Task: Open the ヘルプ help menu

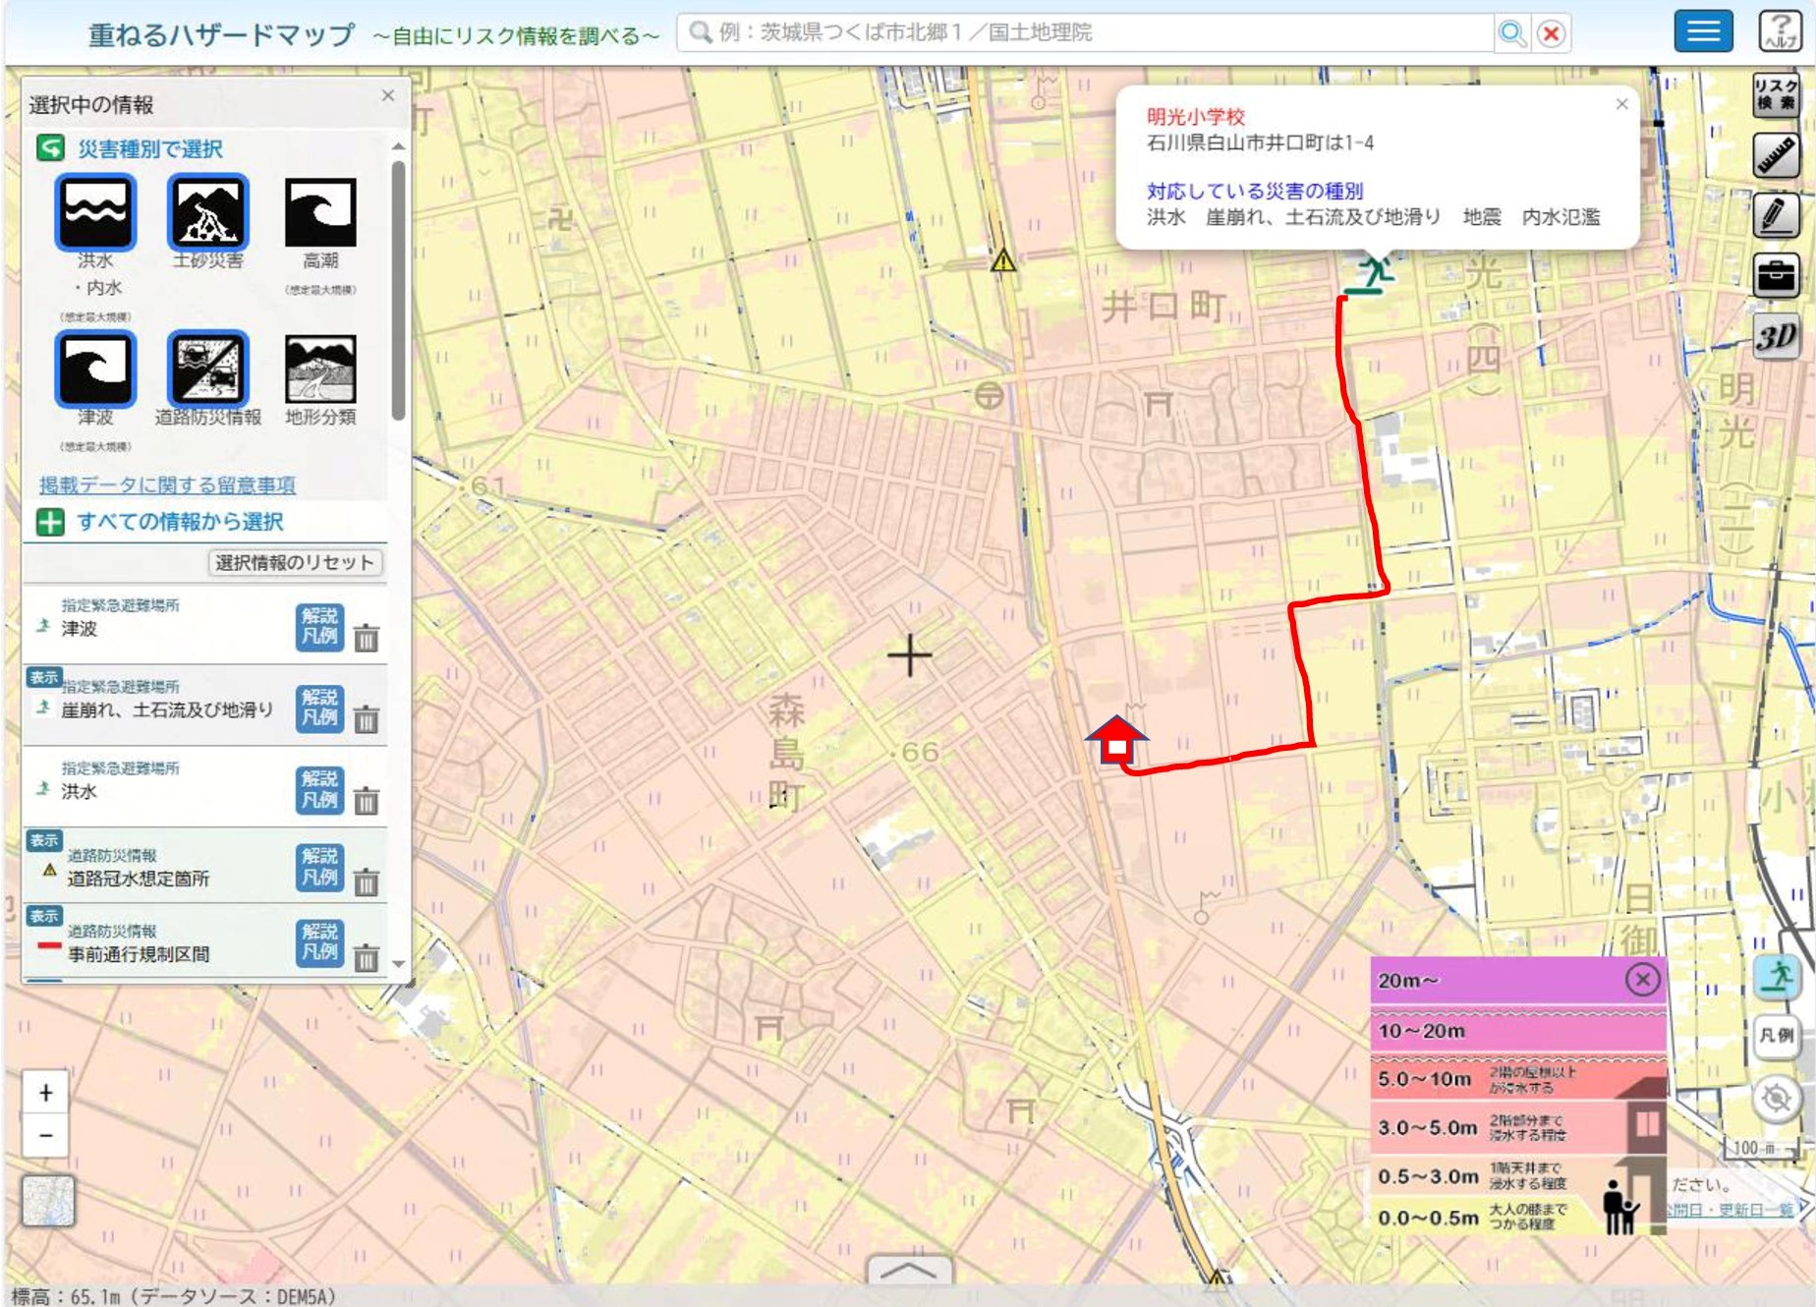Action: coord(1779,32)
